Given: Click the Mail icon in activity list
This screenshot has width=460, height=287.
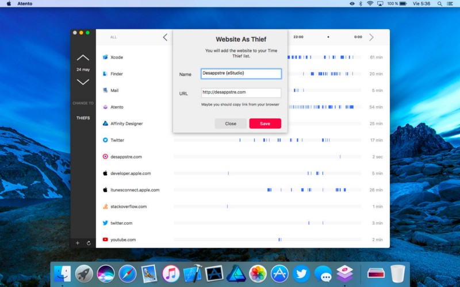Looking at the screenshot, I should click(105, 90).
